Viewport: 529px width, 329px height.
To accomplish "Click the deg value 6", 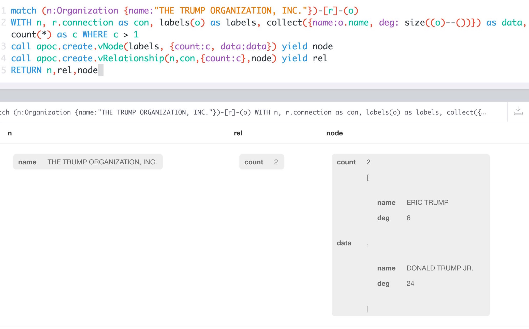I will click(x=408, y=218).
